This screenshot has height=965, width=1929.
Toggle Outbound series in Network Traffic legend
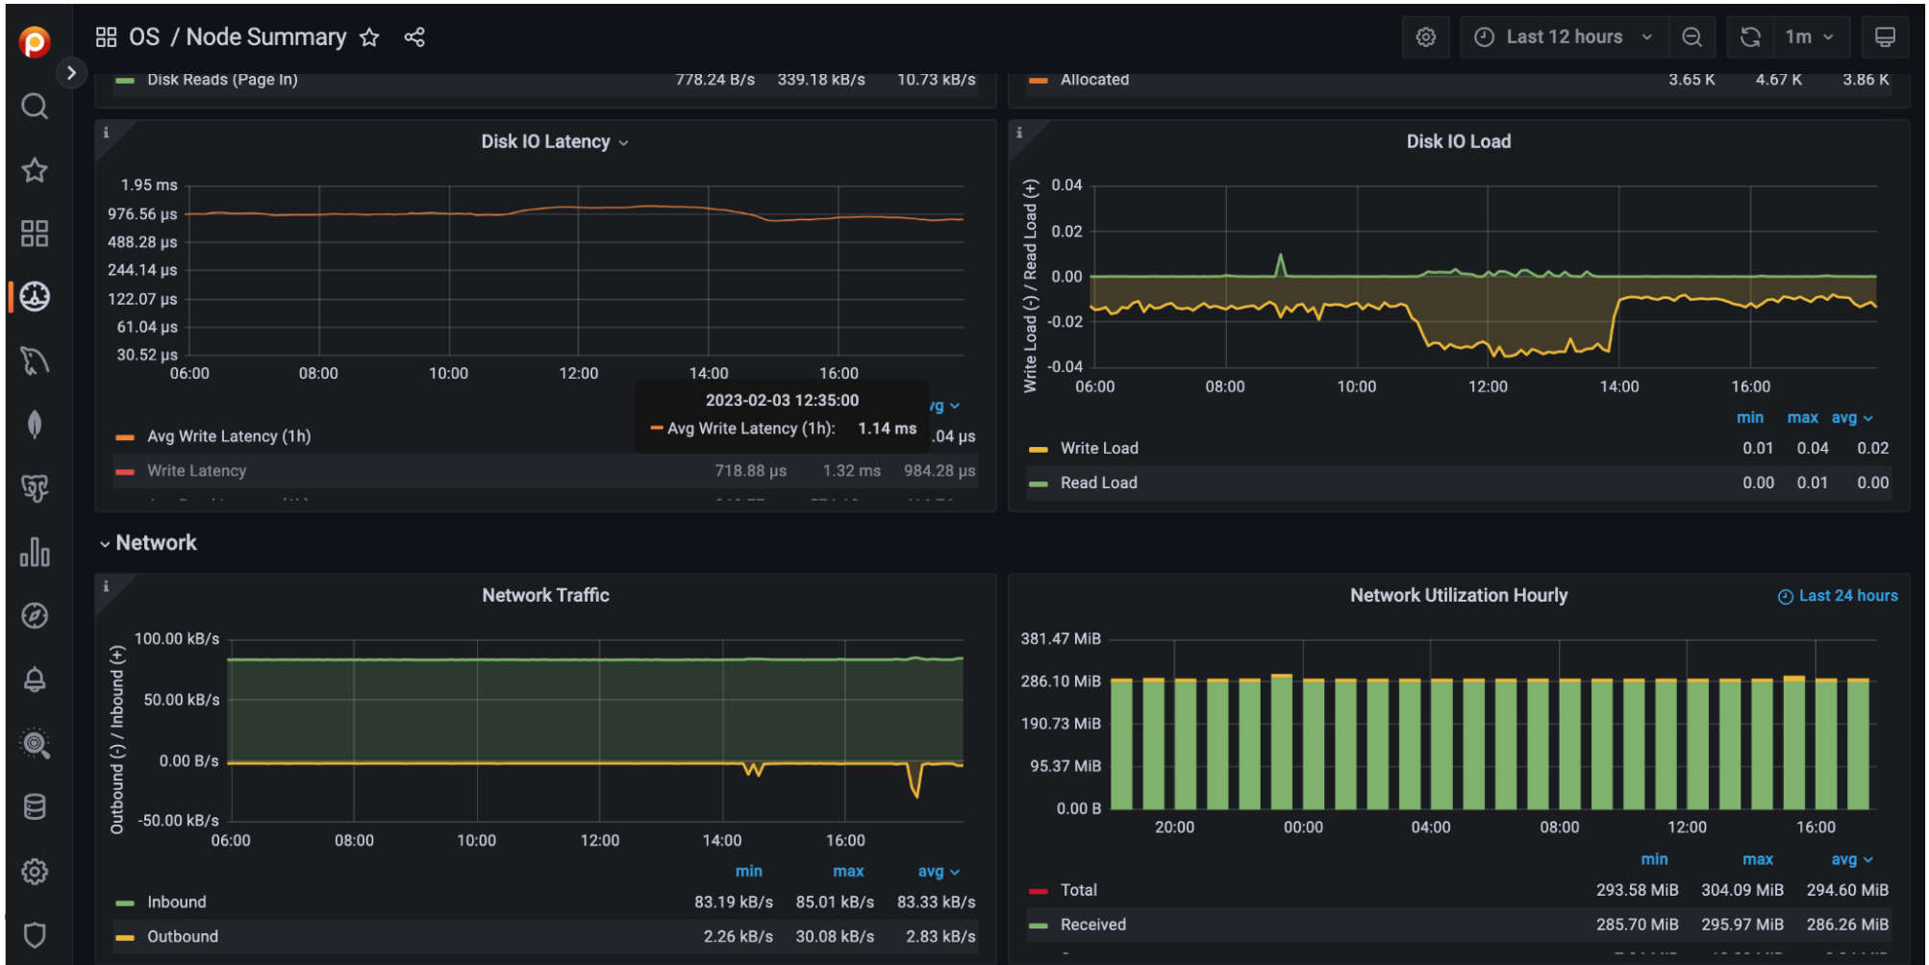[182, 936]
